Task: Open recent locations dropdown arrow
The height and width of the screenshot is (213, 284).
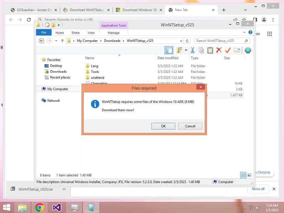Action: tap(56, 41)
